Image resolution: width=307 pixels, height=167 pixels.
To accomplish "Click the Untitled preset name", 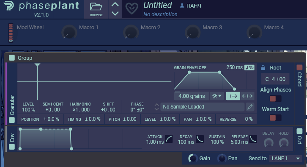I will click(158, 6).
